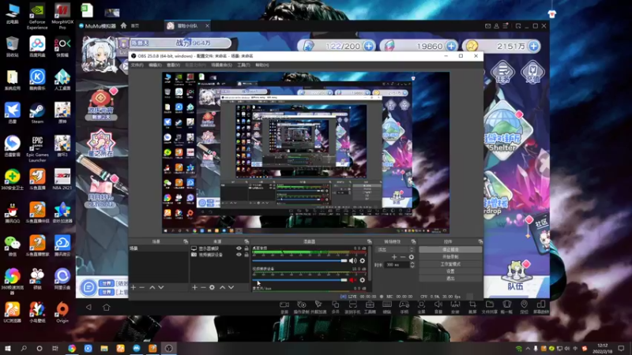Click Start Recording button in OBS controls

(x=450, y=257)
